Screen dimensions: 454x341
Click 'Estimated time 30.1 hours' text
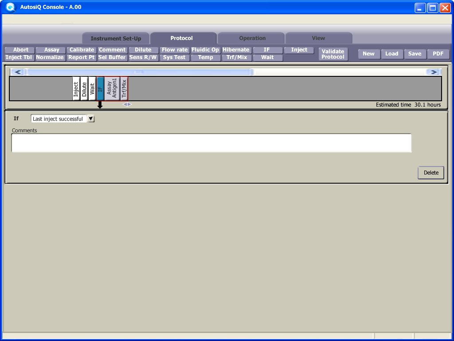click(x=408, y=105)
